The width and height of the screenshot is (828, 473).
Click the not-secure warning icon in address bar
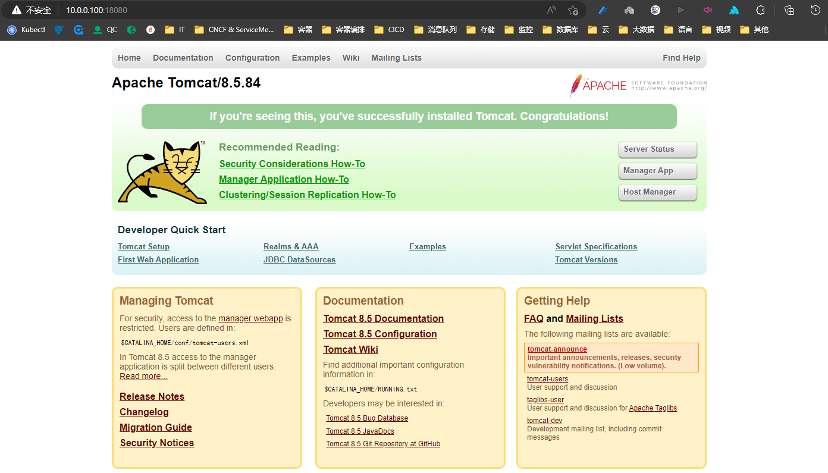point(17,10)
